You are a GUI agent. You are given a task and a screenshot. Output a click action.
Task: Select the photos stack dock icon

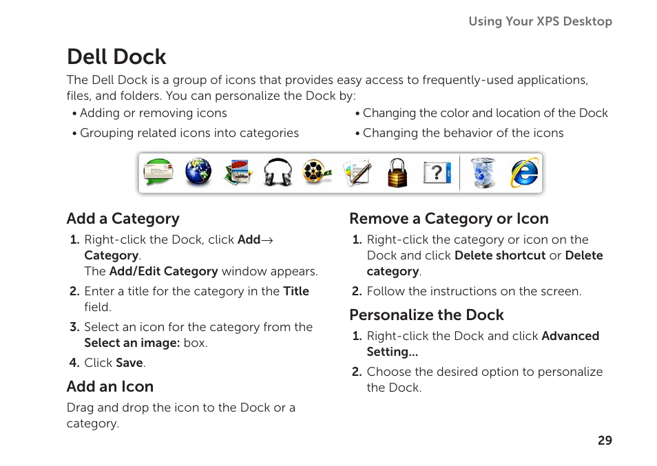(x=238, y=172)
